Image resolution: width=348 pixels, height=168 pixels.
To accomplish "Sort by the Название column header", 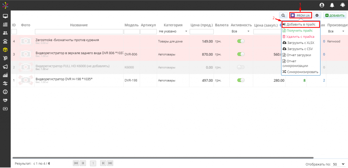I will [x=79, y=25].
